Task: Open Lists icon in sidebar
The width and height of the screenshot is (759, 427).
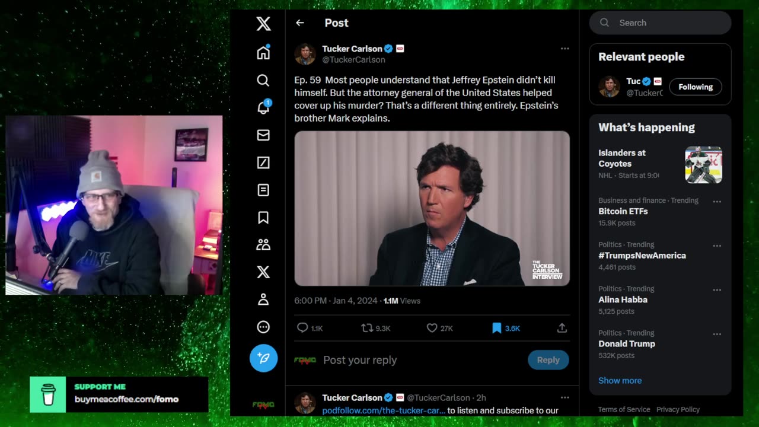Action: point(263,190)
